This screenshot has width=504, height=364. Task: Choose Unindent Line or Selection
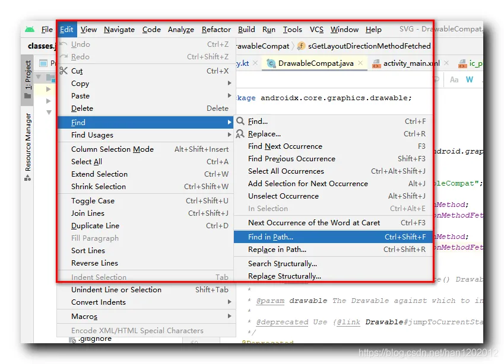click(146, 290)
